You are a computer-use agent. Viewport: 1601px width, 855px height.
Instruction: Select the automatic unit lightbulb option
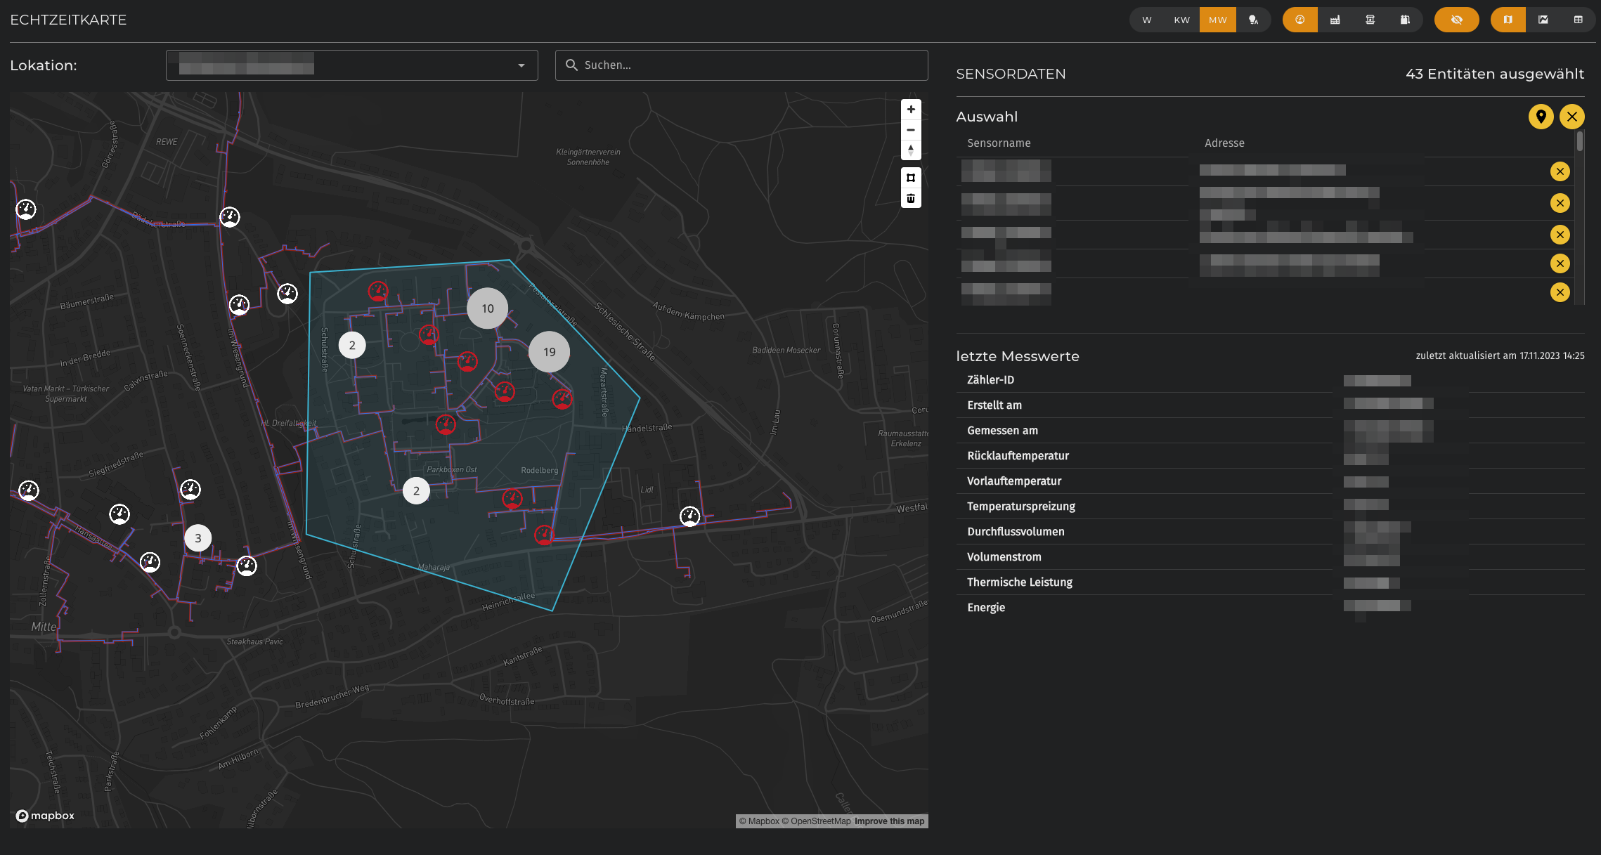tap(1252, 20)
